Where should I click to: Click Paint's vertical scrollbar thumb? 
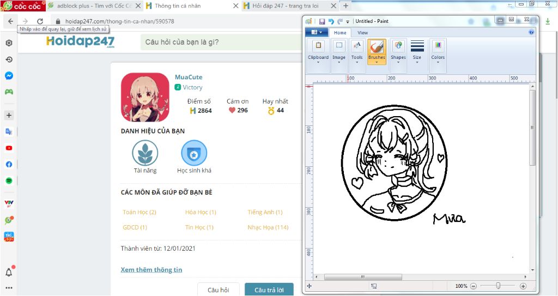click(532, 128)
